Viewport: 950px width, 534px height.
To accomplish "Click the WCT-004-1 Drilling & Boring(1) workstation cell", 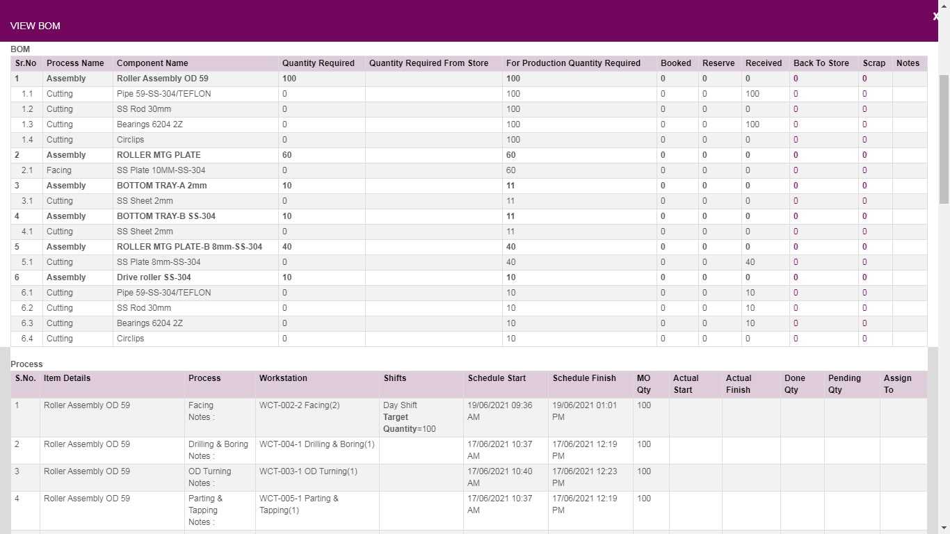I will tap(316, 444).
